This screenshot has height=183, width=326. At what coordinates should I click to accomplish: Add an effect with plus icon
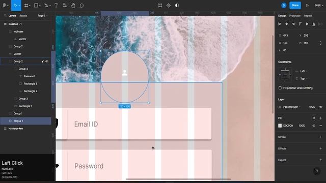click(x=320, y=148)
